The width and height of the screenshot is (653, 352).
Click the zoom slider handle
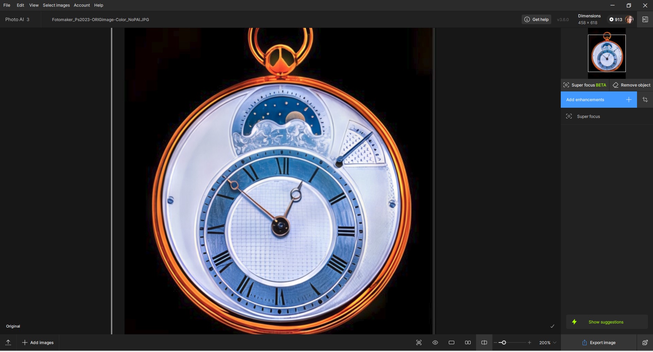pos(504,342)
